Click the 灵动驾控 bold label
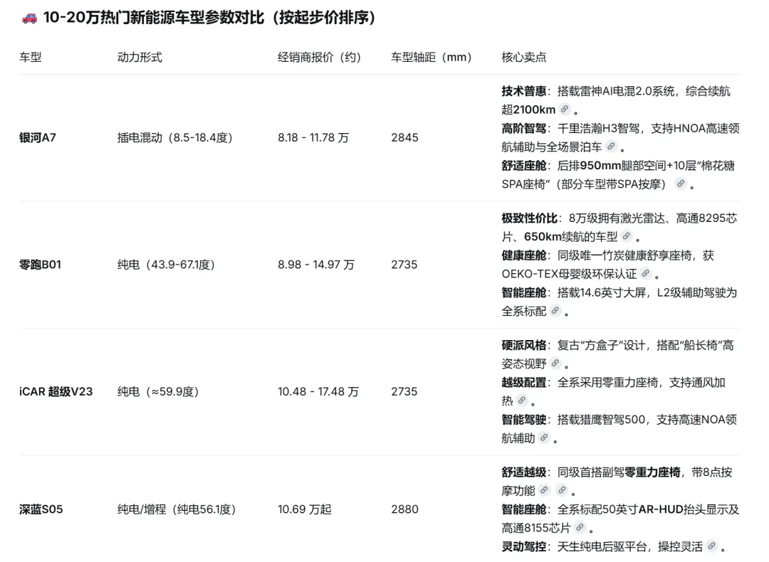Viewport: 769px width, 562px height. tap(524, 546)
